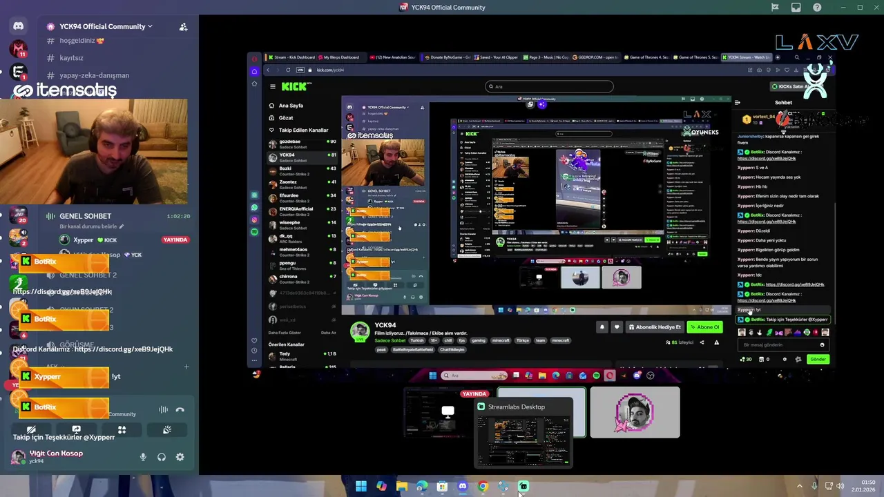Click the YAYINDA badge next to Xypper
The height and width of the screenshot is (497, 884).
pos(175,240)
